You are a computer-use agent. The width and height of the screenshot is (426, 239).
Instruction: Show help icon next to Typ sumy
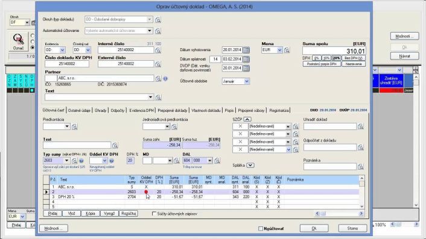[81, 161]
